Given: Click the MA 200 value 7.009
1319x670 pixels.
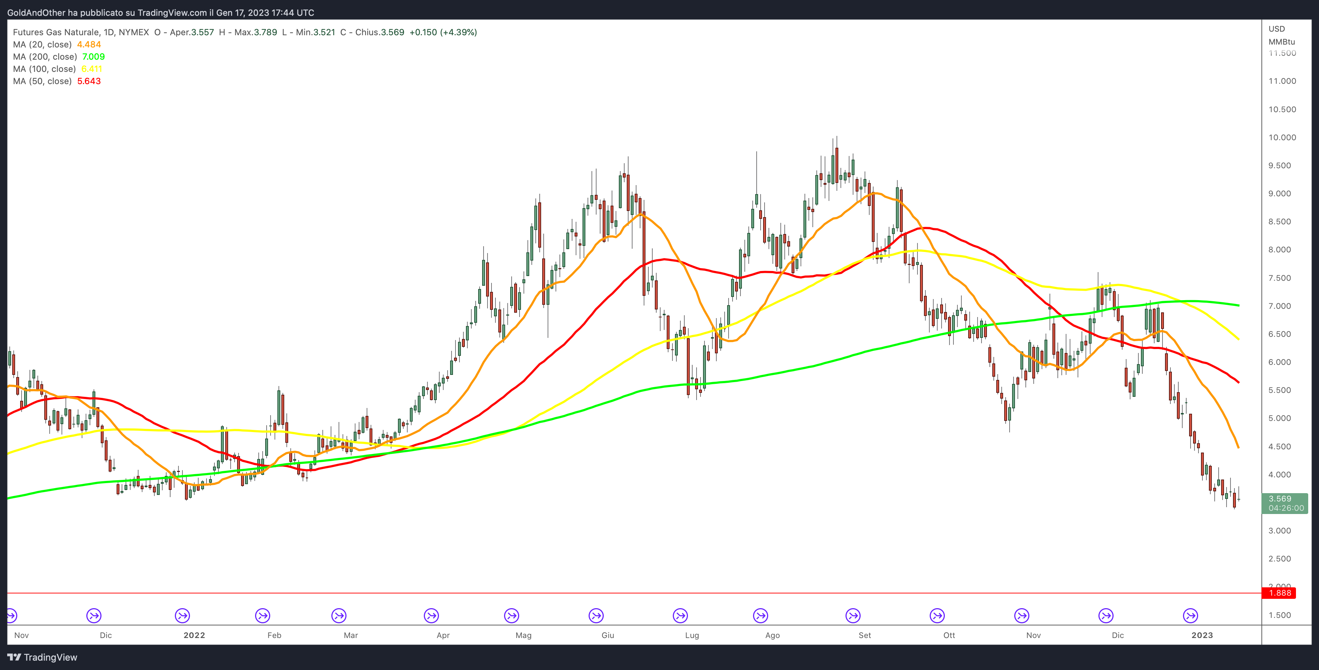Looking at the screenshot, I should point(93,57).
